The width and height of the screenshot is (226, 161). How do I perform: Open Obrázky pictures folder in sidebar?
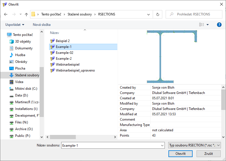(x=18, y=62)
